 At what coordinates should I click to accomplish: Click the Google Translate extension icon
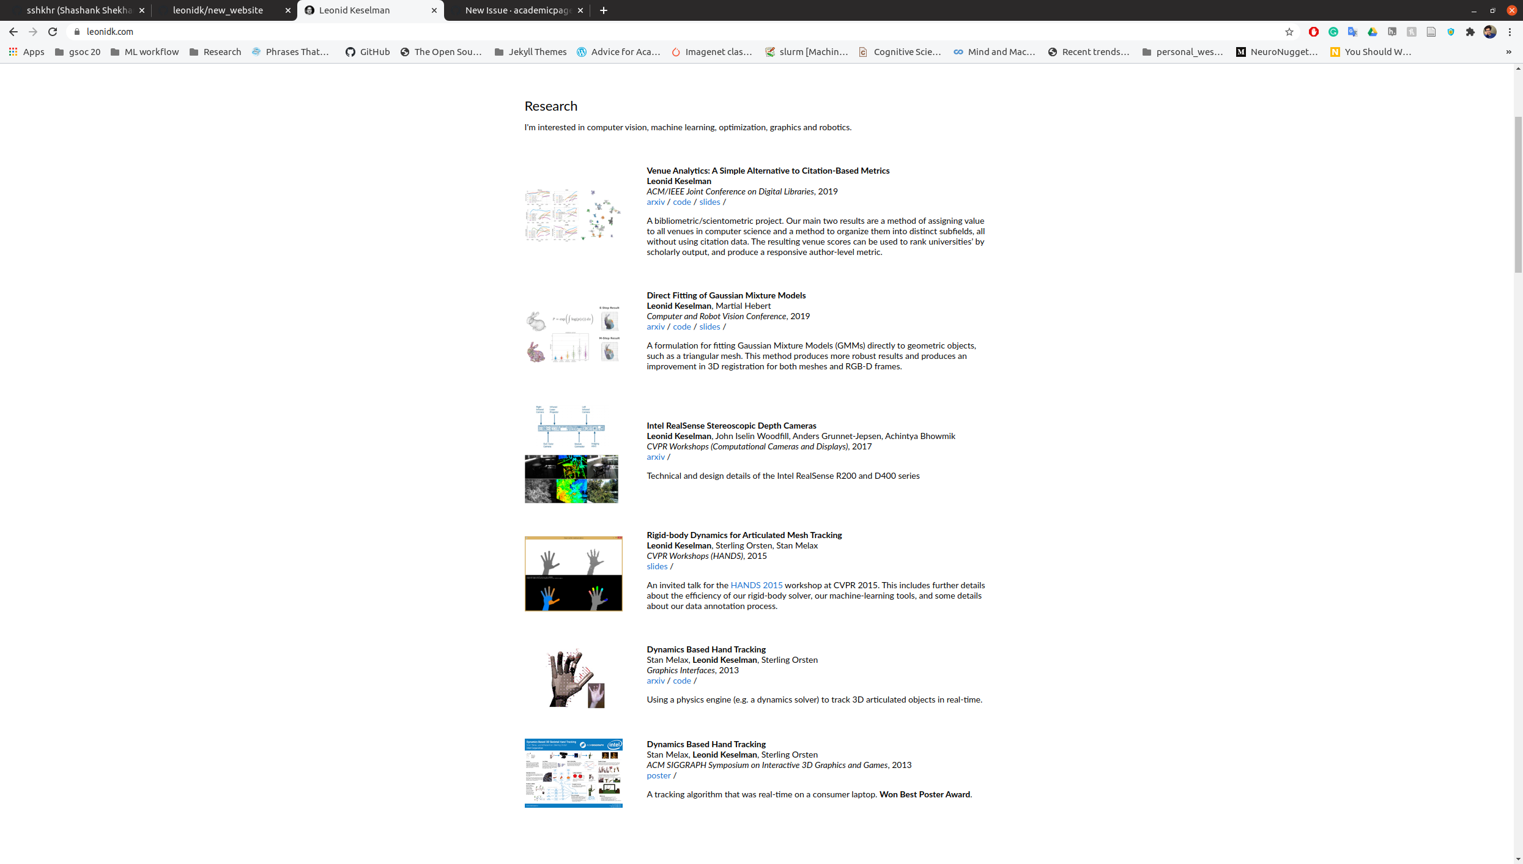pos(1353,31)
